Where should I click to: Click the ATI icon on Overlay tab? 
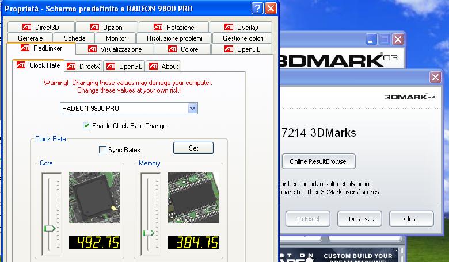tap(229, 27)
